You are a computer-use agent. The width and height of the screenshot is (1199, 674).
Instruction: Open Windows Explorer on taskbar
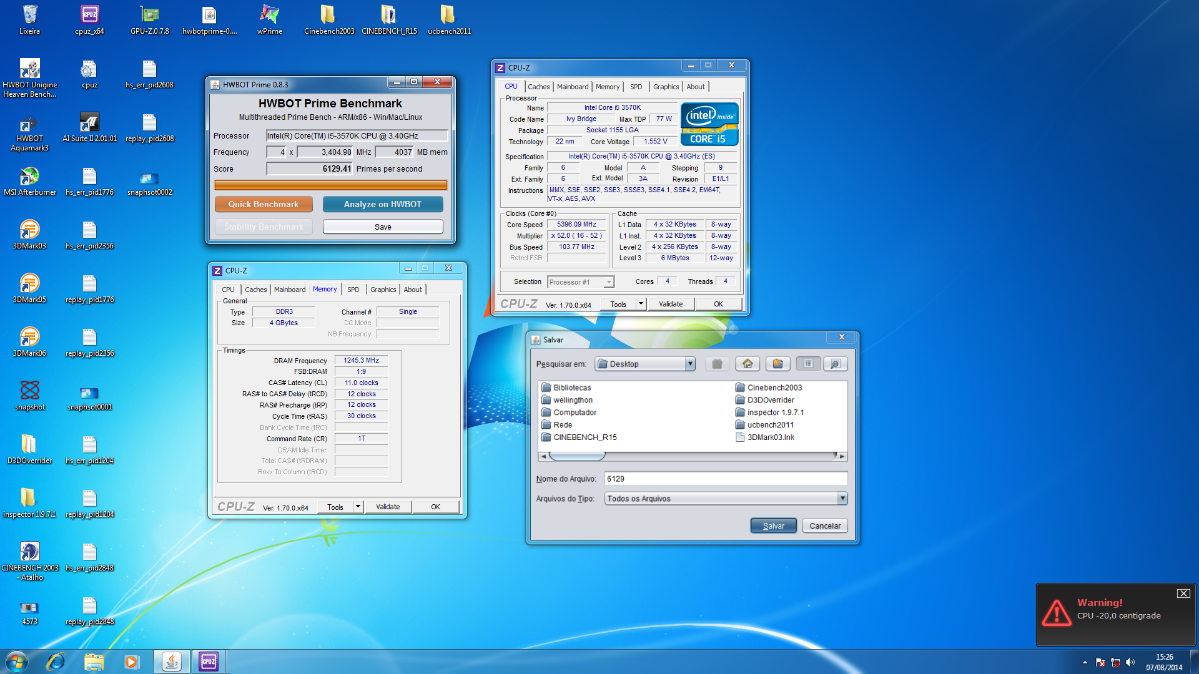click(94, 662)
